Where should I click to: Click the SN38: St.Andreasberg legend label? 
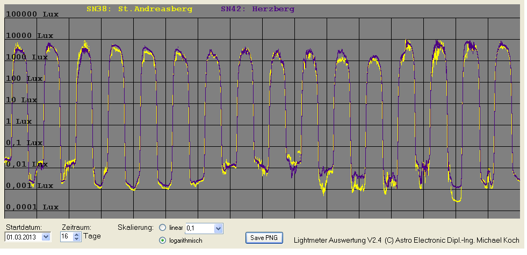click(x=140, y=10)
